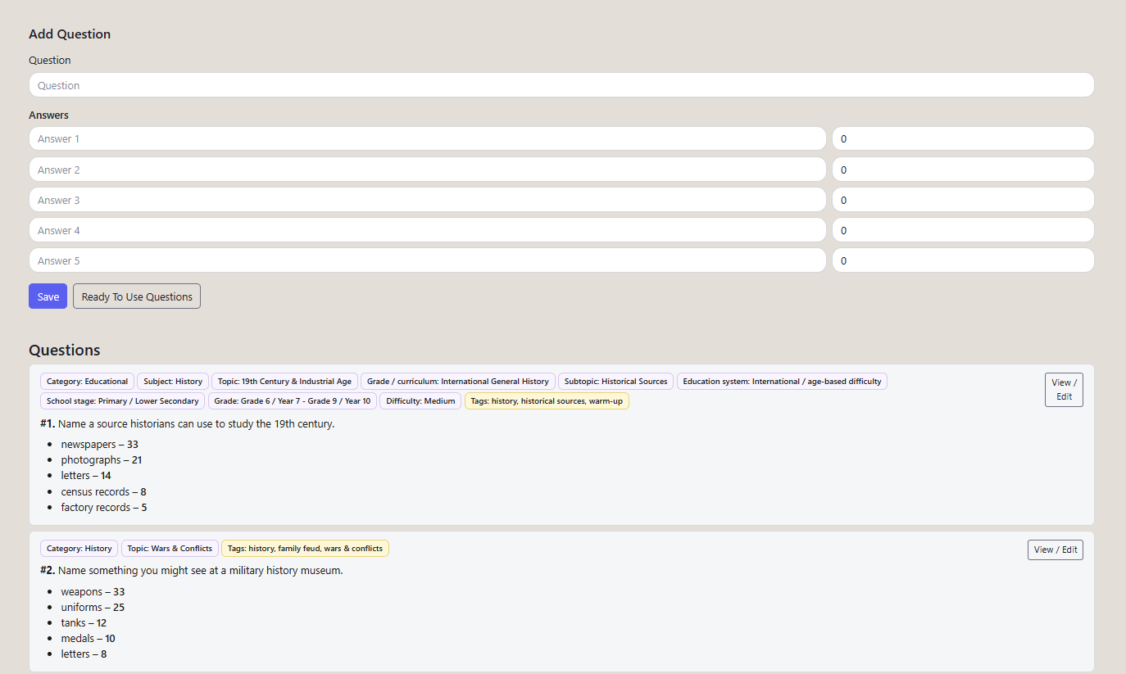
Task: Click the points field beside Answer 5
Action: 963,260
